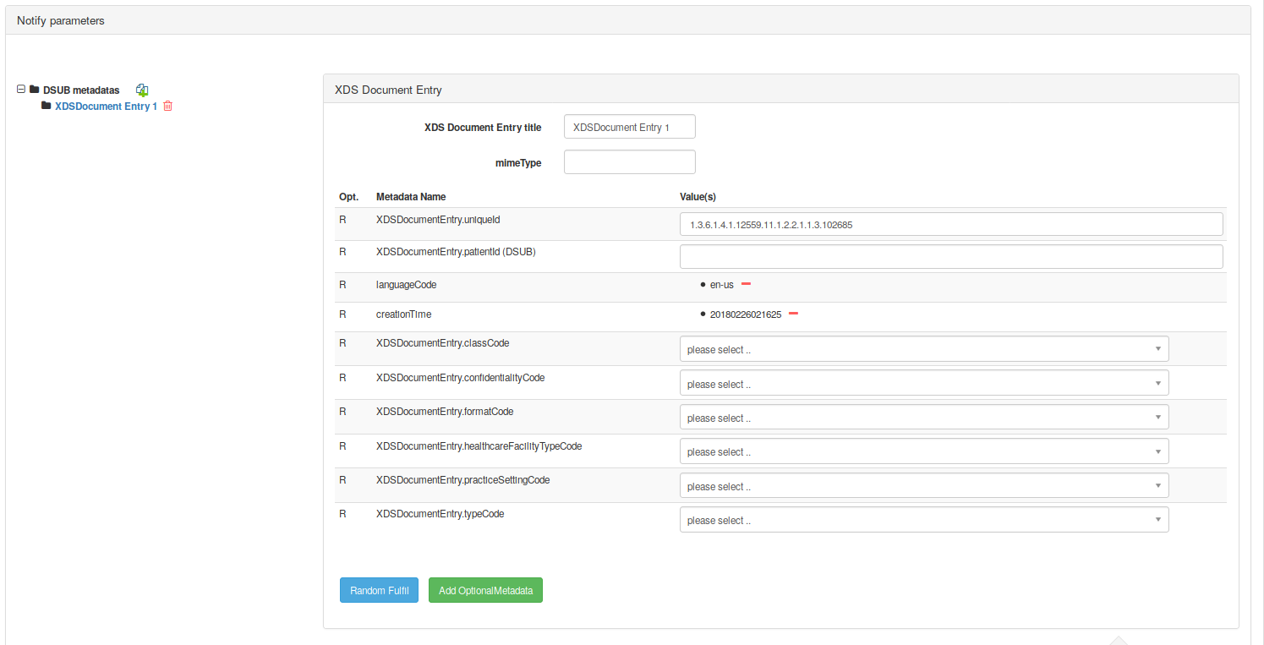Click the DSUB metadatas folder icon
This screenshot has height=645, width=1264.
[35, 90]
